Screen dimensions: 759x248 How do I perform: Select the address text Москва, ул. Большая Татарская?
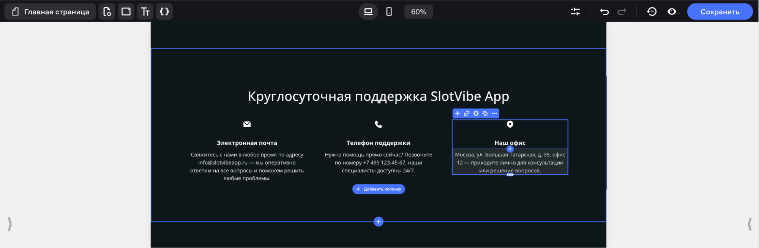[510, 163]
